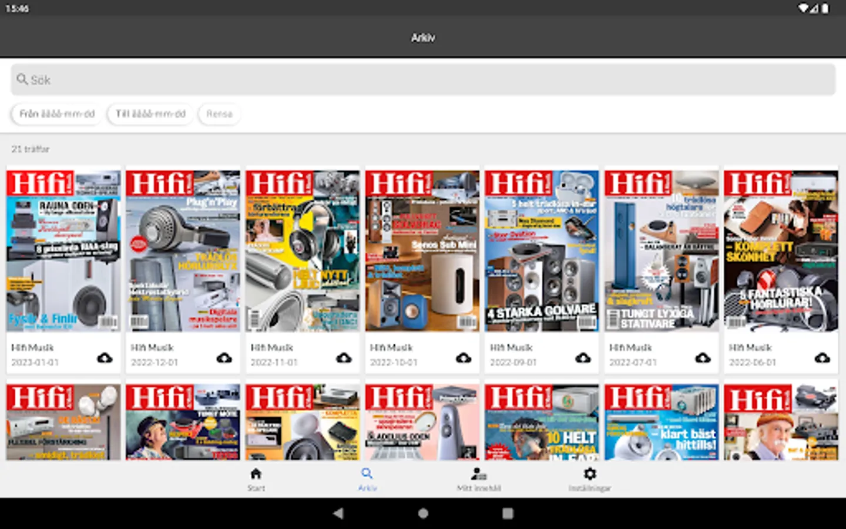
Task: Download the 2022-06-01 Hifi Musik issue
Action: tap(822, 358)
